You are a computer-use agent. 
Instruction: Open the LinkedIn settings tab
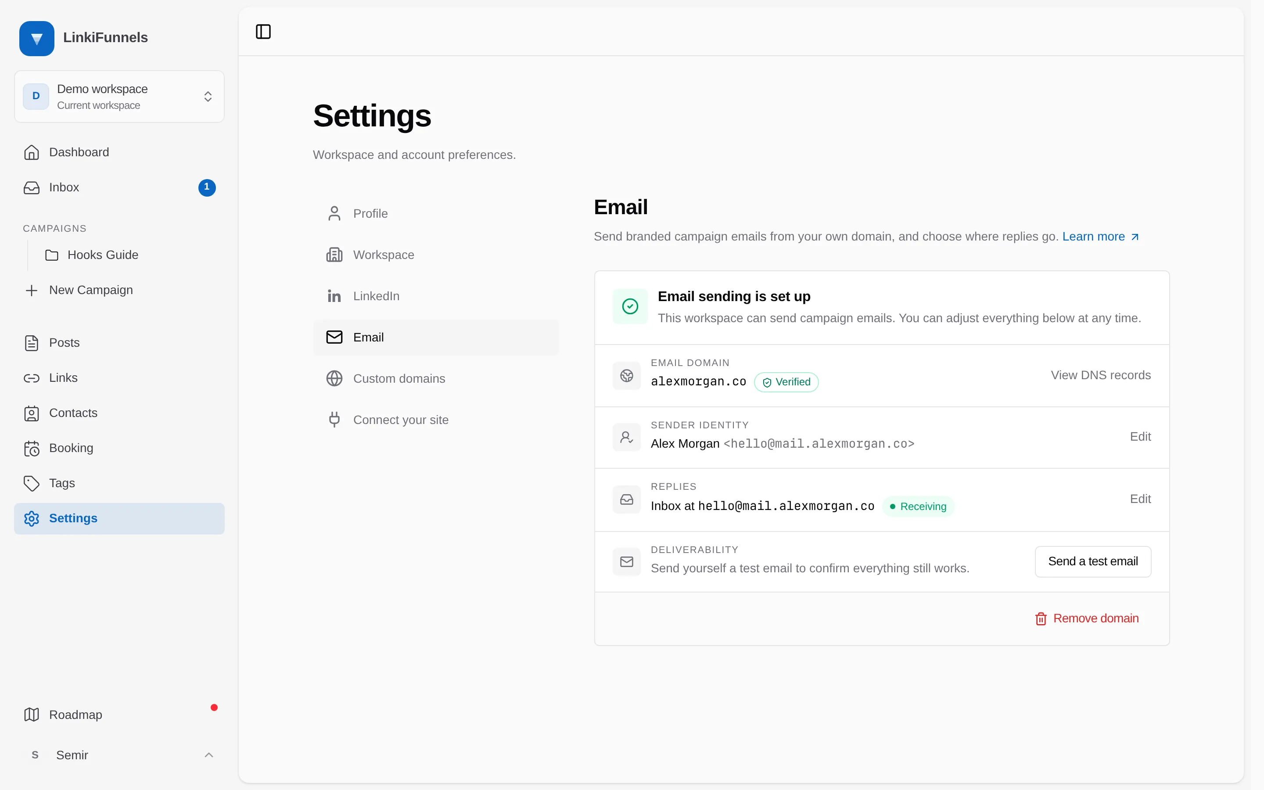coord(436,296)
